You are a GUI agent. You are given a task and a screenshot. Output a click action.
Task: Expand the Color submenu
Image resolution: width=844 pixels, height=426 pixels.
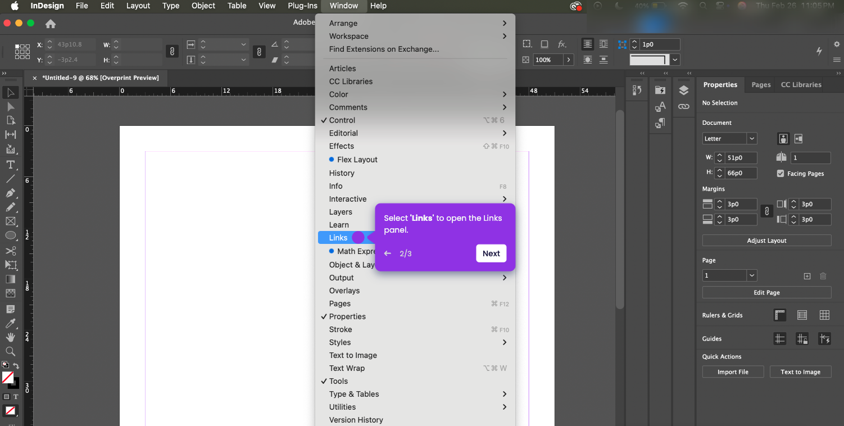[x=415, y=94]
